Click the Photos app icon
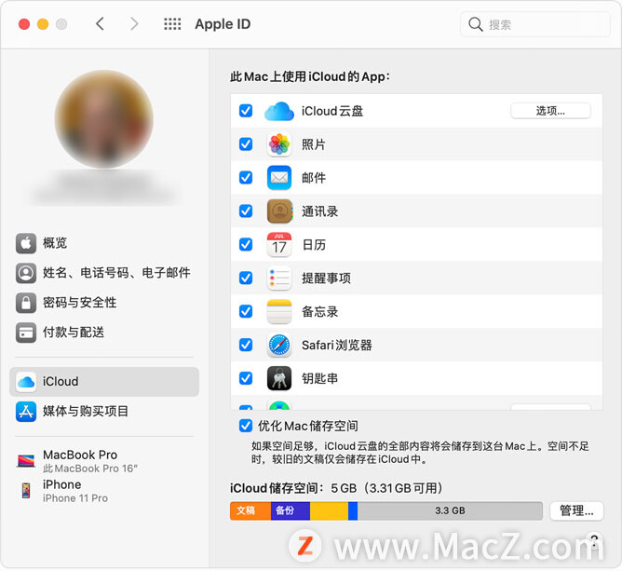This screenshot has height=571, width=622. click(279, 144)
